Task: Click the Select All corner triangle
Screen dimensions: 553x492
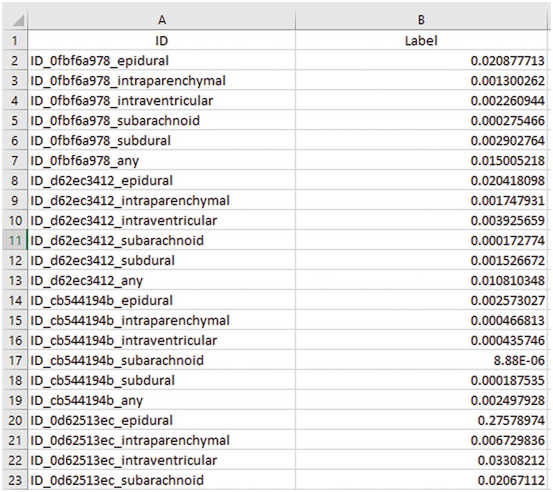Action: pyautogui.click(x=18, y=20)
